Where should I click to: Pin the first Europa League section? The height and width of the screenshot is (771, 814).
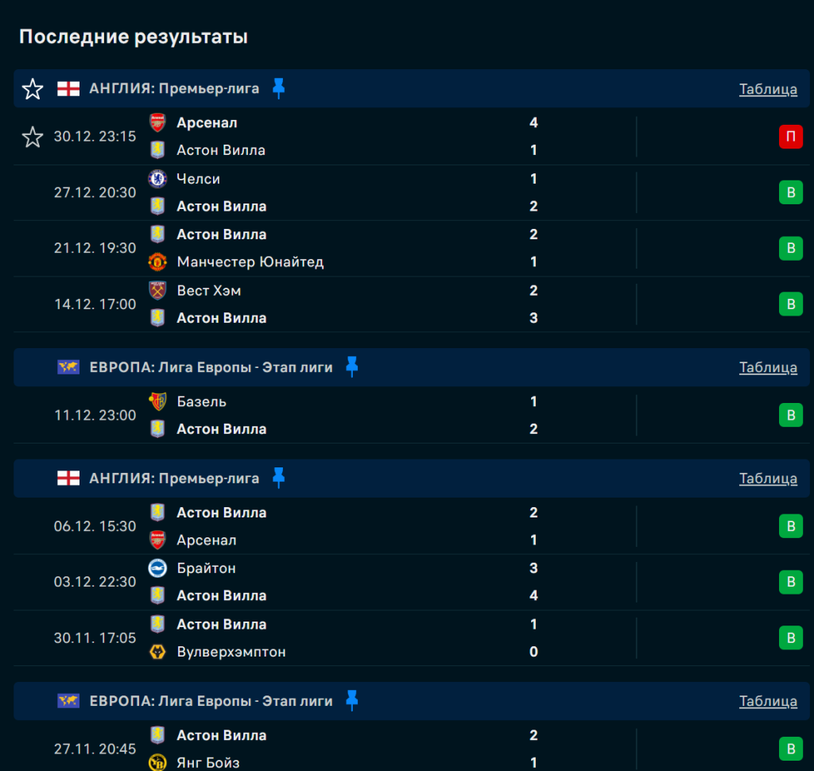click(352, 366)
